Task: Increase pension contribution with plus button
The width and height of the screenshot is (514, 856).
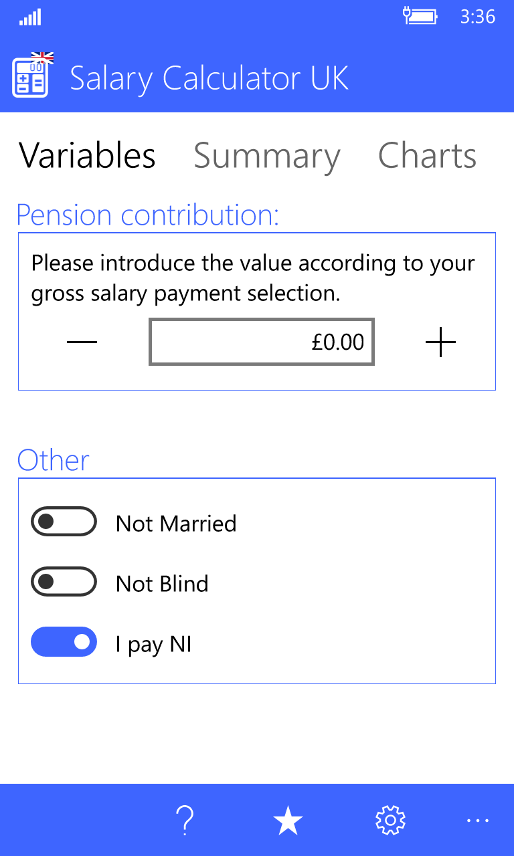Action: pos(440,343)
